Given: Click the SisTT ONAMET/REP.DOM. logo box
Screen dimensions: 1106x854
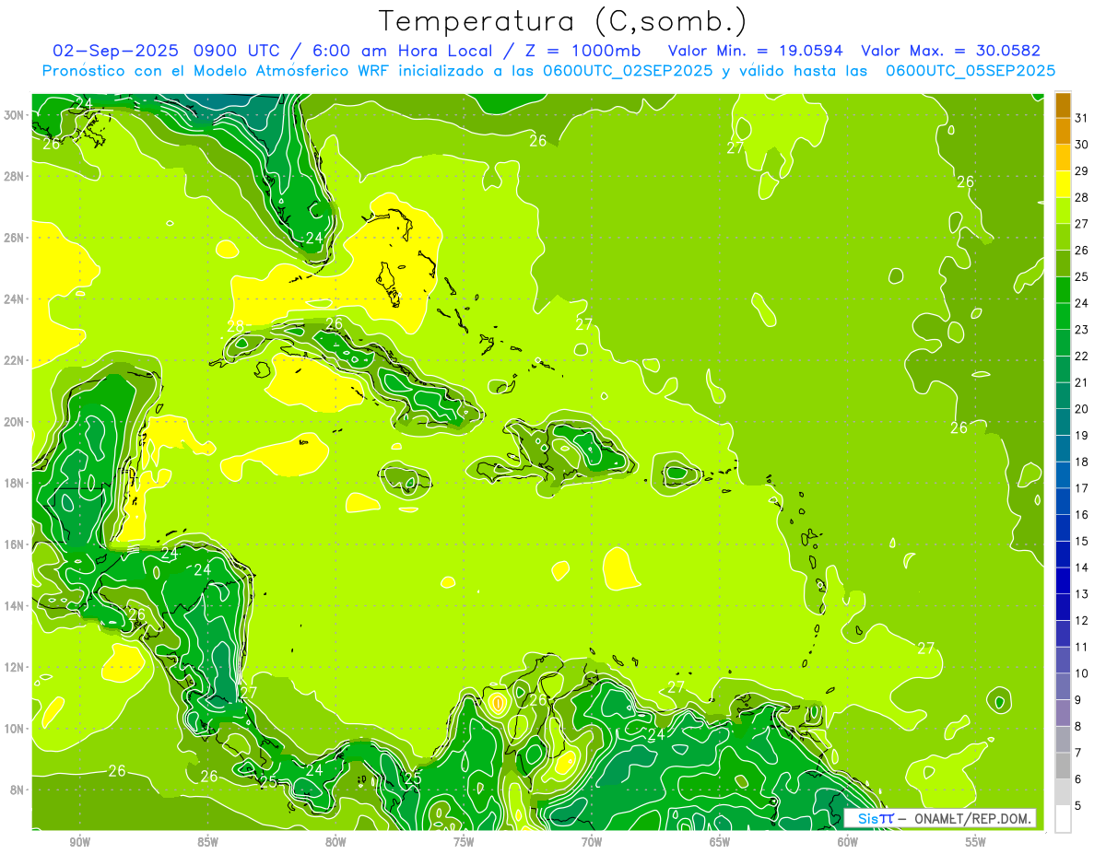Looking at the screenshot, I should [x=940, y=817].
